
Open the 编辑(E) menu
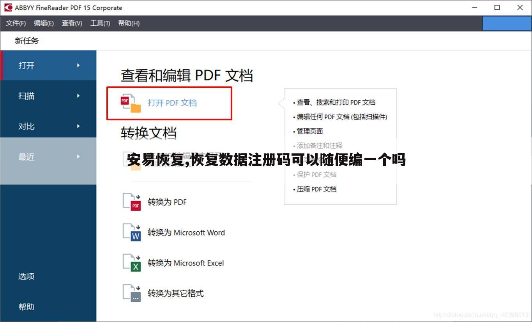[x=44, y=23]
